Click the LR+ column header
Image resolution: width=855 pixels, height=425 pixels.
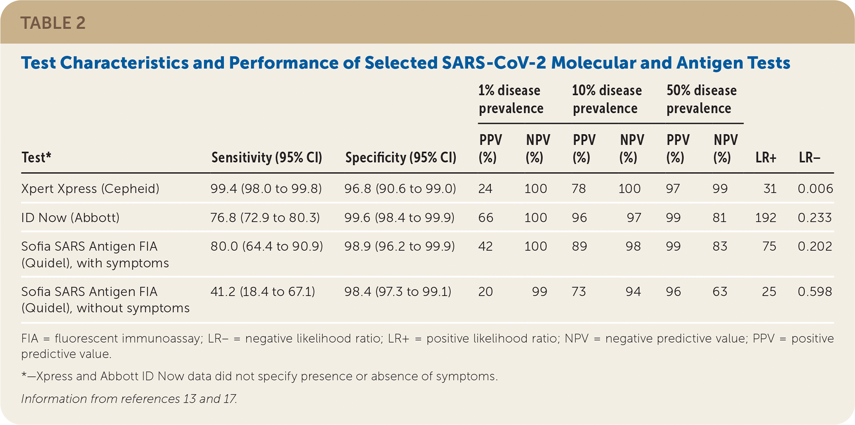[x=766, y=158]
